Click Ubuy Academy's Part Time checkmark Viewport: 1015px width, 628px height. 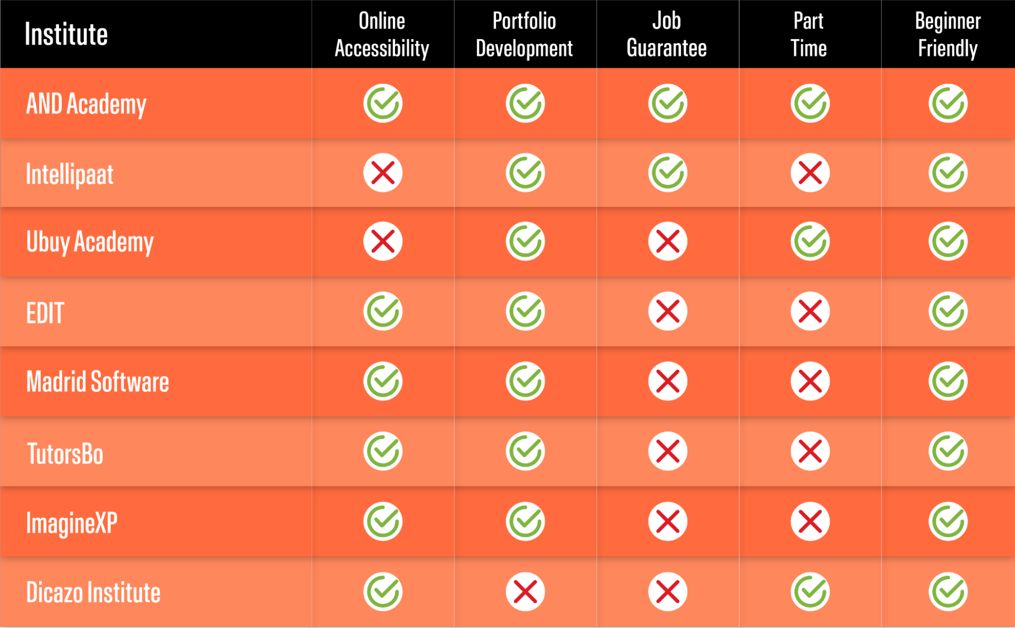(810, 241)
